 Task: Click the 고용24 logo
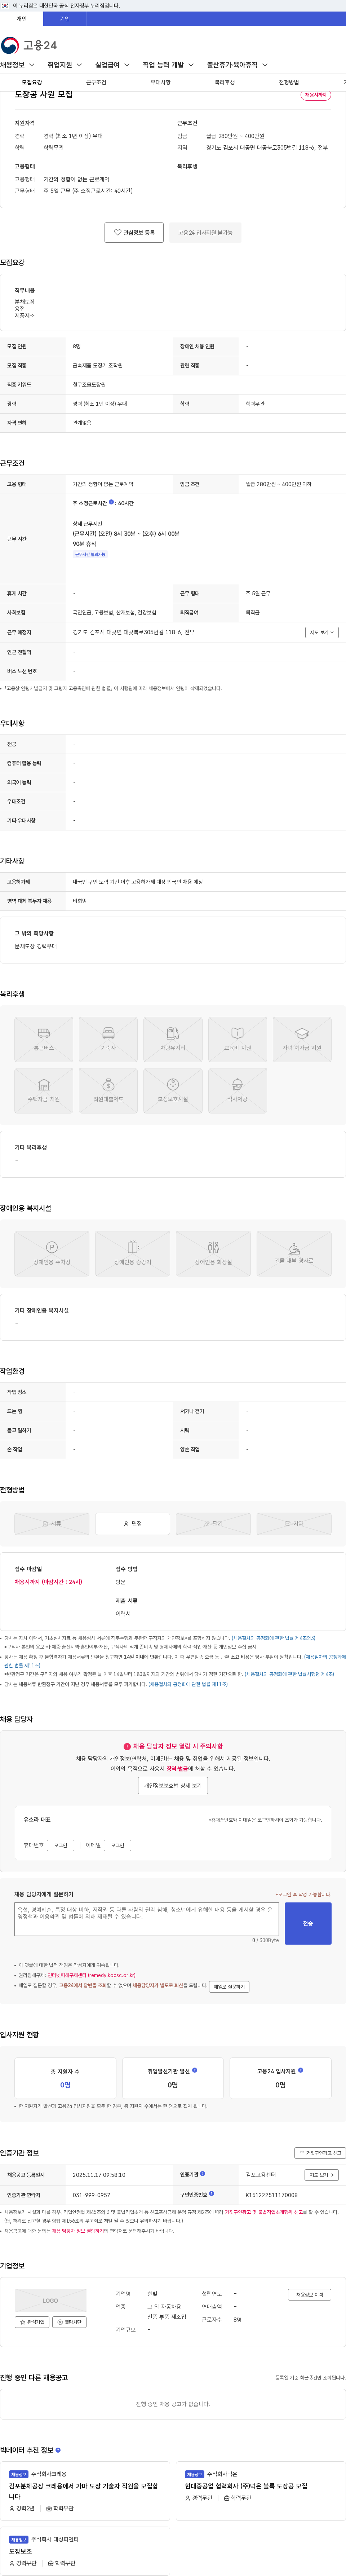29,45
